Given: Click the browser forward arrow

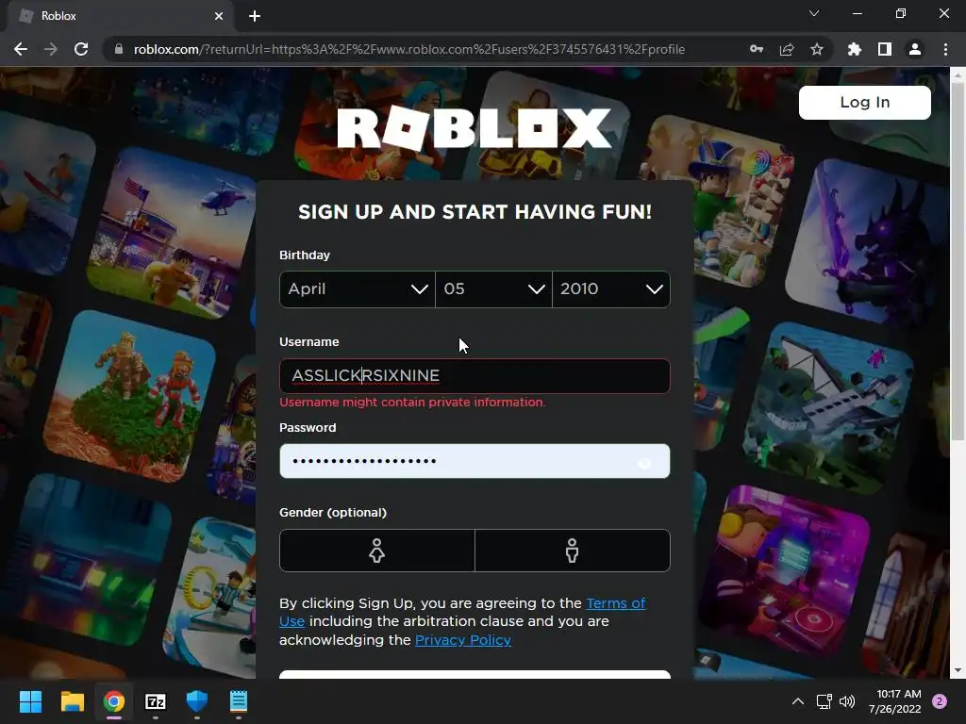Looking at the screenshot, I should tap(51, 49).
